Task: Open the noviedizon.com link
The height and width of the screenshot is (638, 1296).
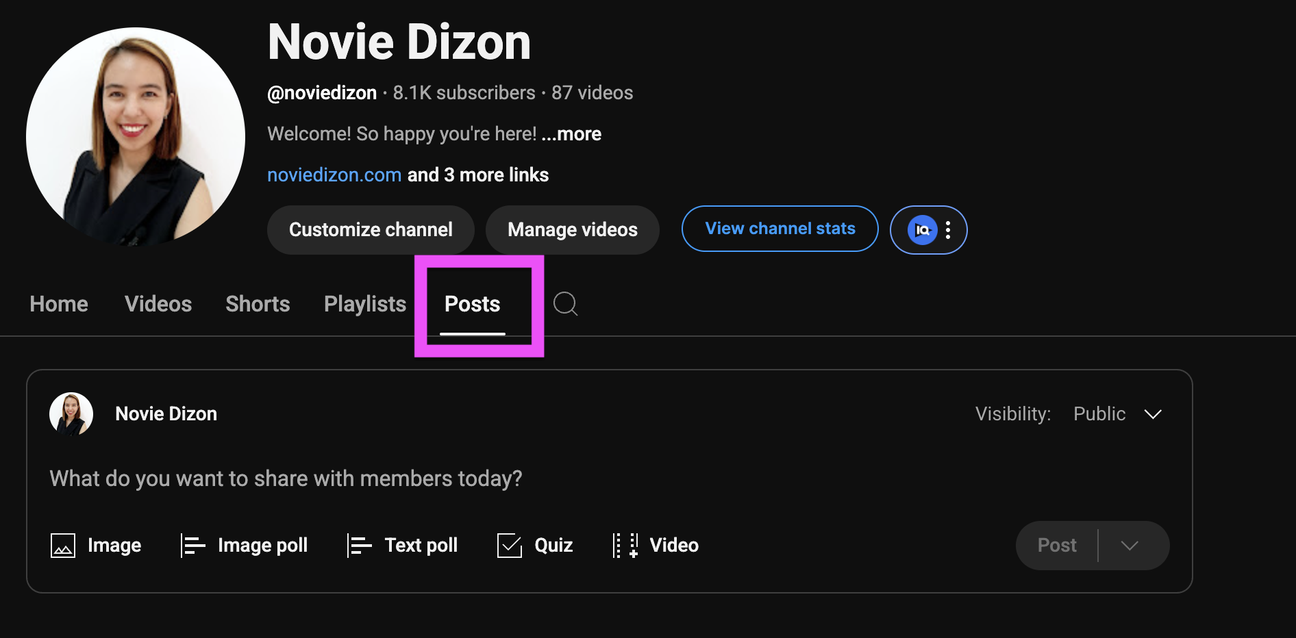Action: [x=334, y=175]
